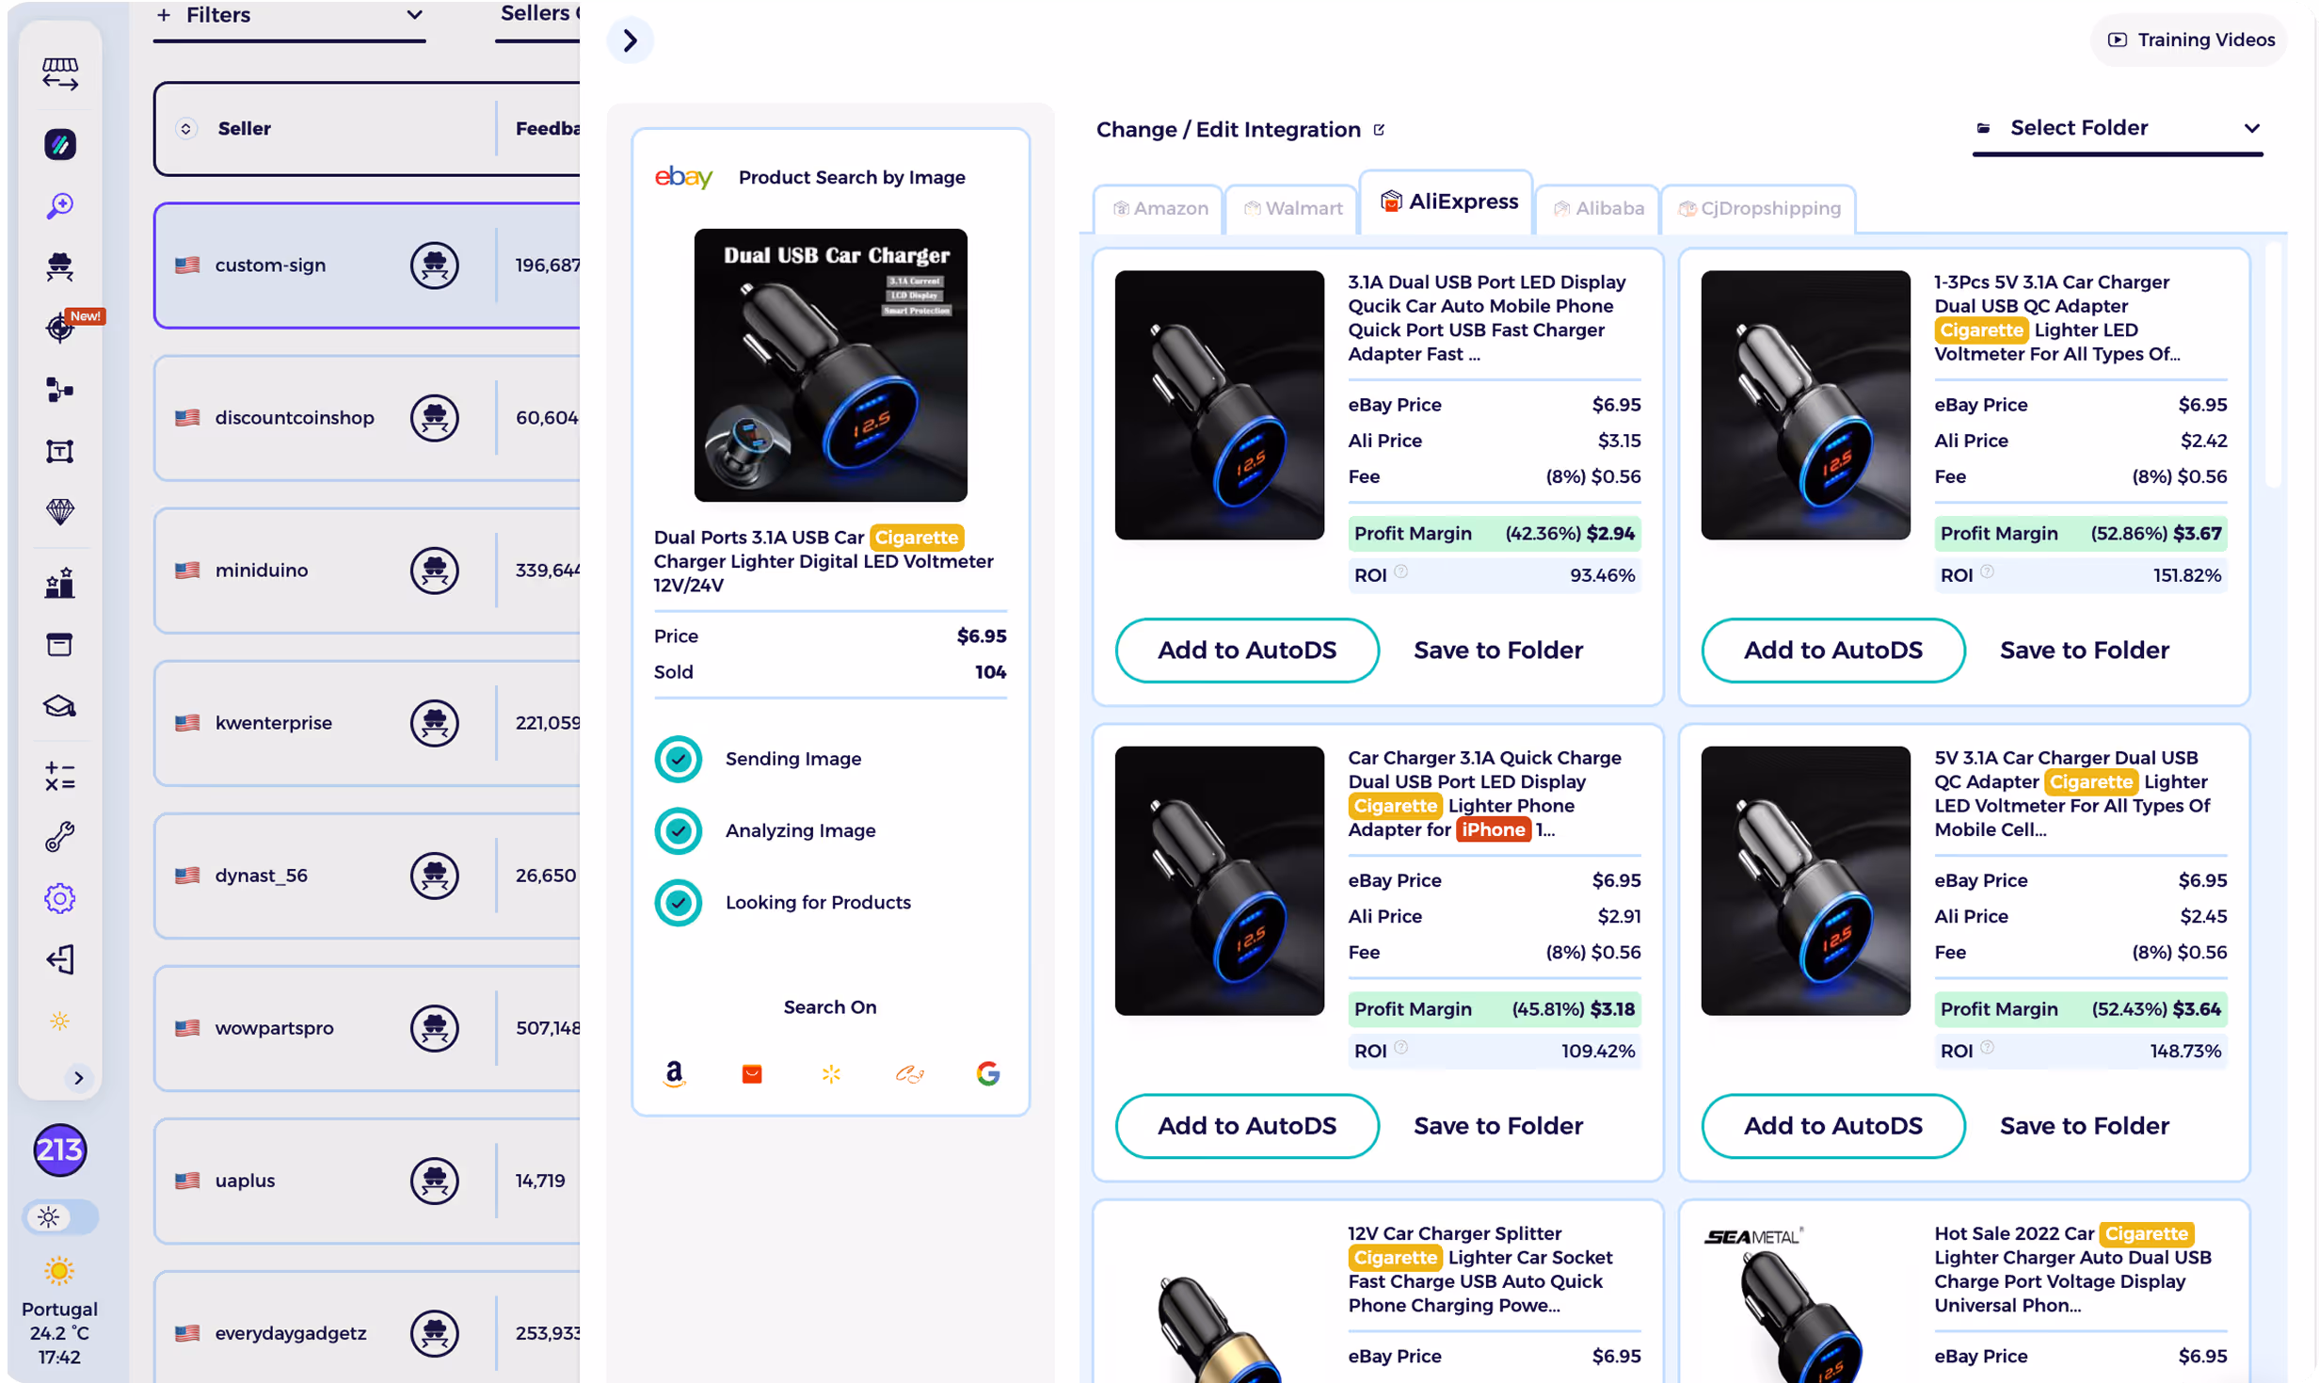Open thumbnail of 3.1A Dual USB Port LED Display product
2319x1383 pixels.
[1220, 405]
